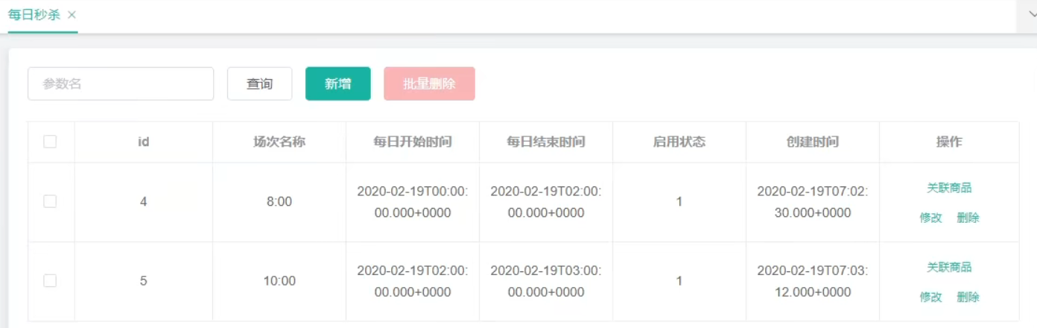The image size is (1037, 328).
Task: Check the row with id 5
Action: (x=50, y=280)
